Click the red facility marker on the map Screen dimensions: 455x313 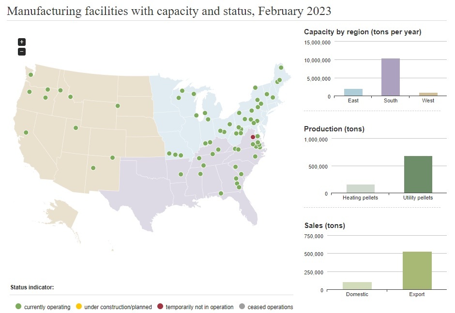(253, 137)
